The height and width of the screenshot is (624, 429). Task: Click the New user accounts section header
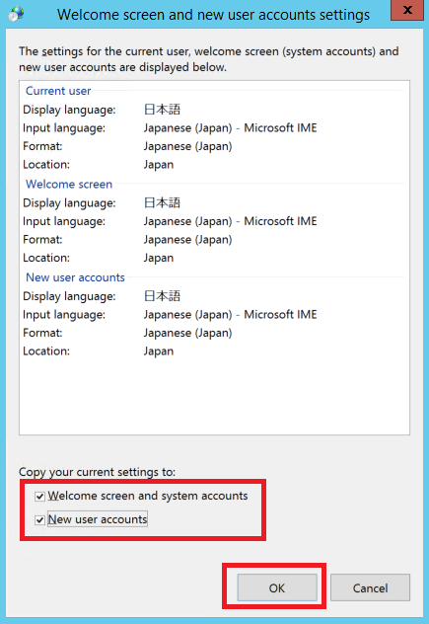click(76, 277)
